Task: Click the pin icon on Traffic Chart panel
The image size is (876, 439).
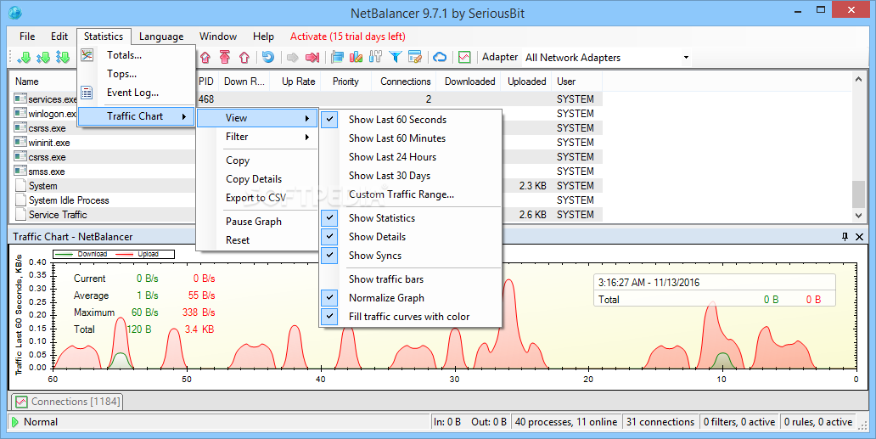Action: coord(845,237)
